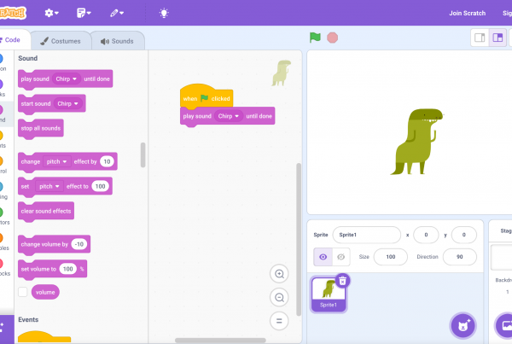Open the Edit pencil menu
The image size is (512, 344).
[x=117, y=13]
